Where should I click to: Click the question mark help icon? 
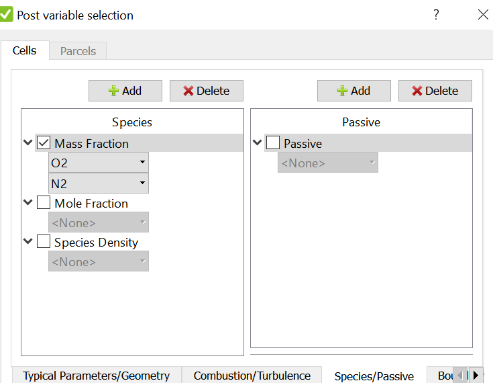pyautogui.click(x=436, y=15)
